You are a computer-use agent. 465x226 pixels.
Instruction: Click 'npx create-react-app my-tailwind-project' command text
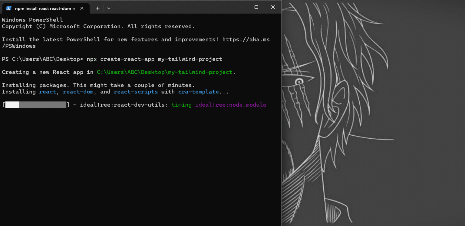154,59
